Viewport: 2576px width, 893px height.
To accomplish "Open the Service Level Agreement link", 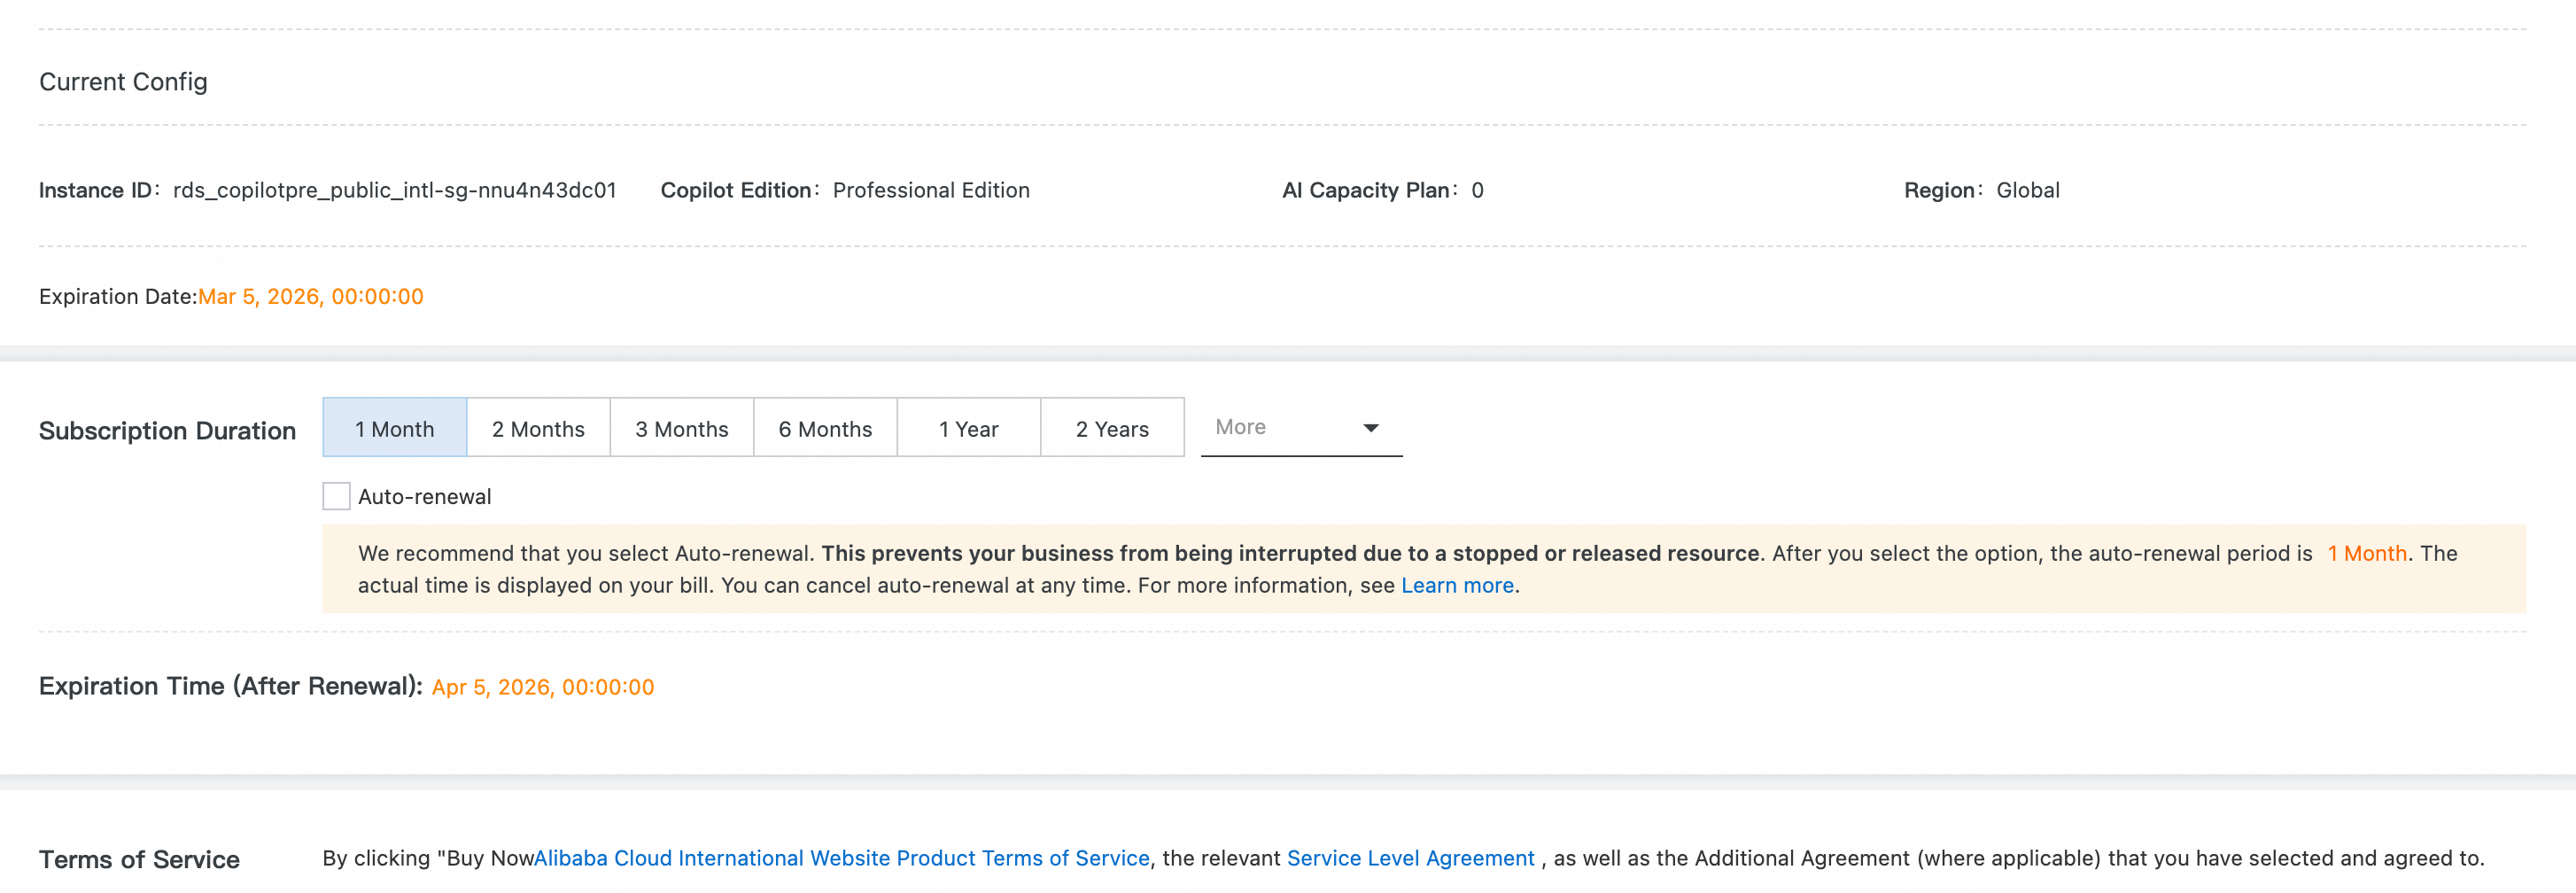I will click(x=1410, y=858).
